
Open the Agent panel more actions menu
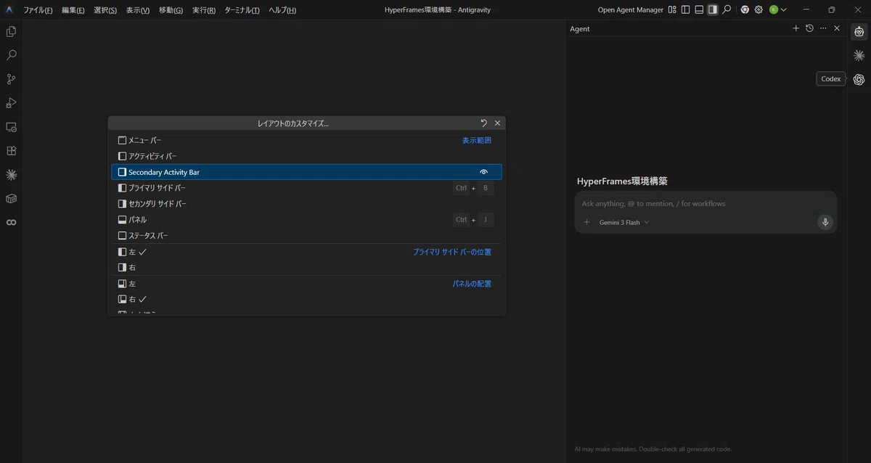(x=823, y=28)
